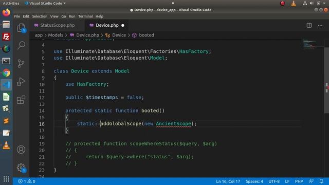Open the text editor from the dock
Image resolution: width=329 pixels, height=185 pixels.
(x=6, y=133)
